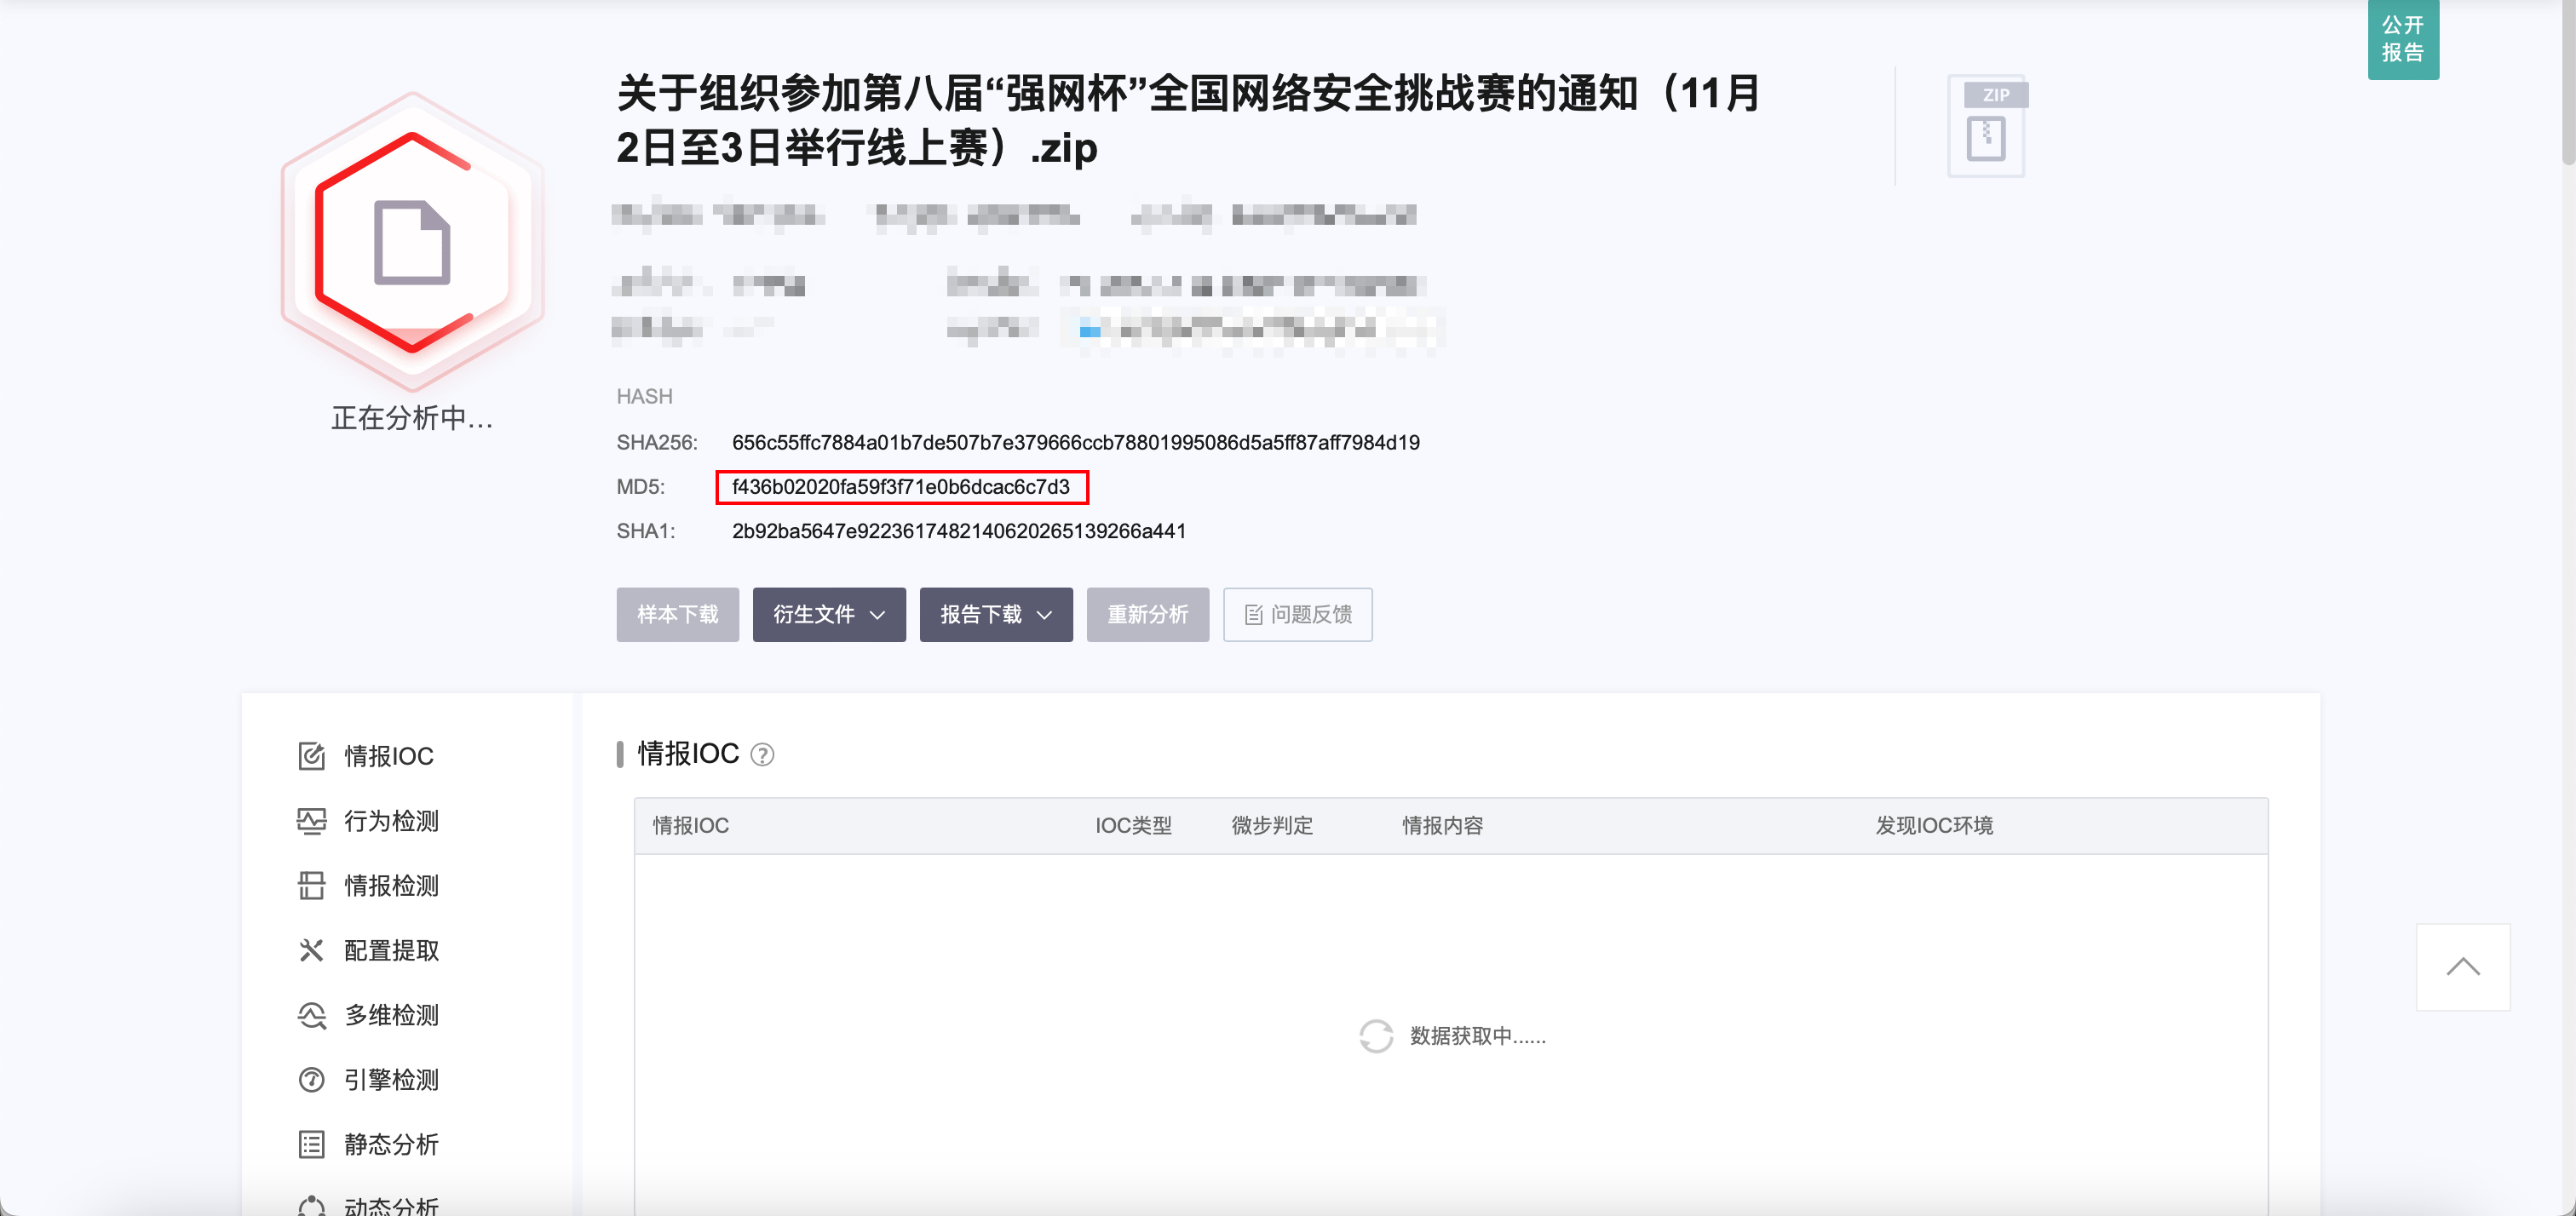Expand the 衍生文件 dropdown
This screenshot has width=2576, height=1216.
coord(828,614)
